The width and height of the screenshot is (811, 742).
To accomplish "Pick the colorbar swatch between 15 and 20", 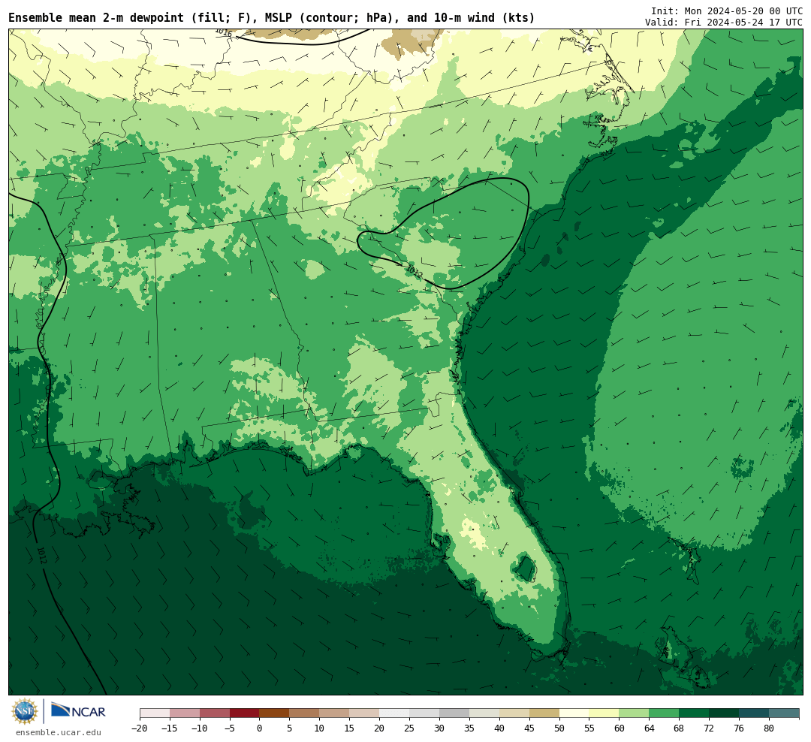I will (x=364, y=713).
